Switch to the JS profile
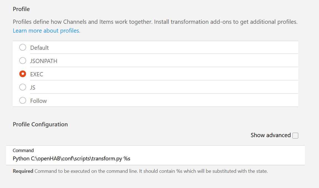 click(x=23, y=87)
